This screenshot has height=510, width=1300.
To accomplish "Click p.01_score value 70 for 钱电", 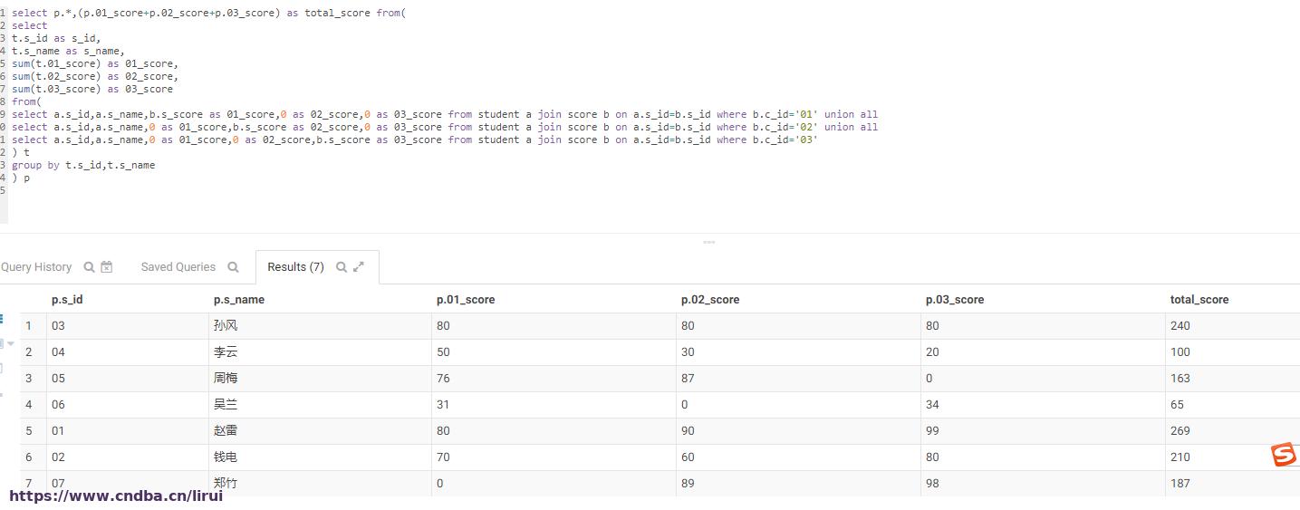I will click(x=443, y=457).
